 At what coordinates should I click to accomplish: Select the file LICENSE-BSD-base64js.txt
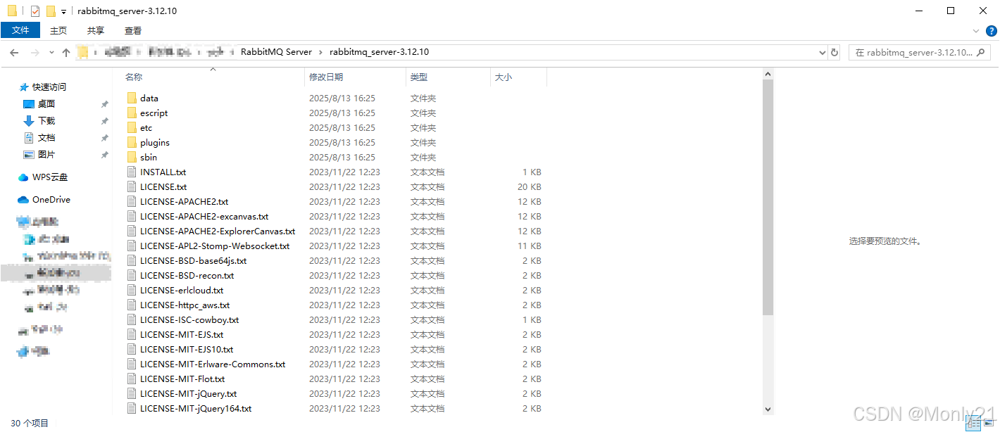[193, 260]
